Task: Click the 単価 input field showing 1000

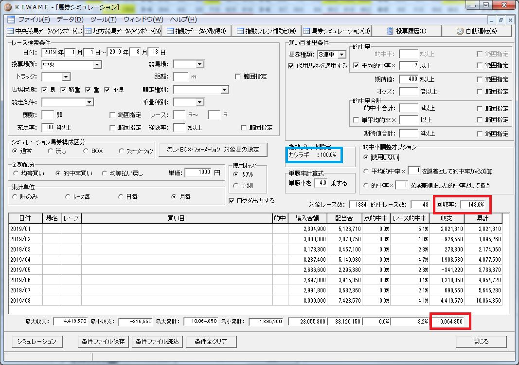Action: (198, 173)
